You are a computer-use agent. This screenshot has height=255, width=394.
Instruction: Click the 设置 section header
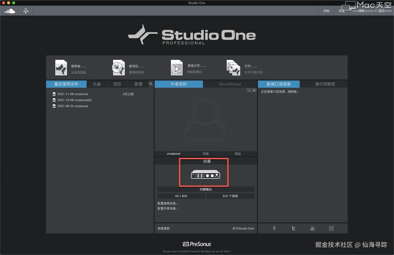(x=206, y=161)
